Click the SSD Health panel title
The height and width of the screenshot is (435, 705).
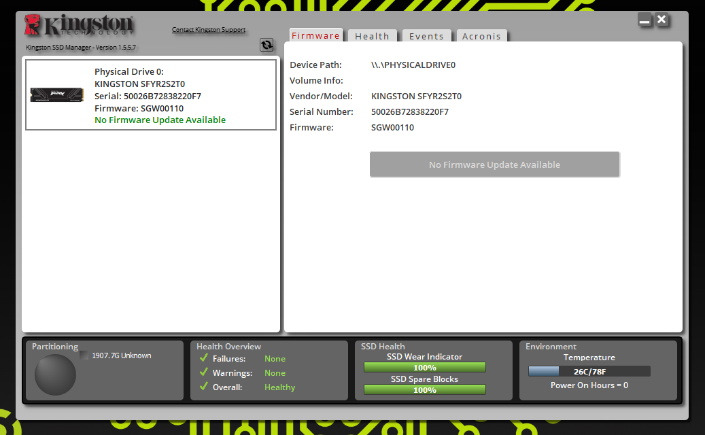pyautogui.click(x=383, y=347)
